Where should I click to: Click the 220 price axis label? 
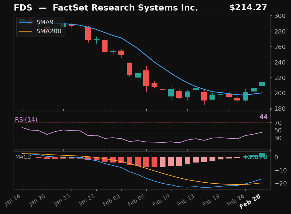click(x=280, y=78)
